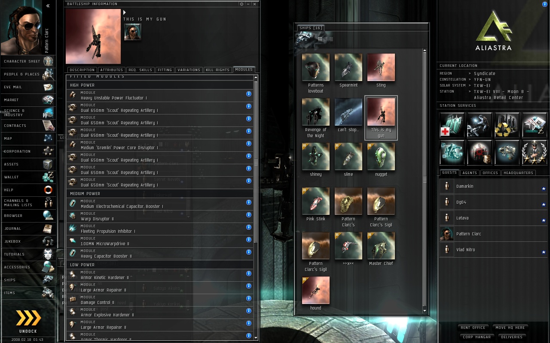Open the Market from the Neocom sidebar
The width and height of the screenshot is (550, 343).
coord(28,100)
